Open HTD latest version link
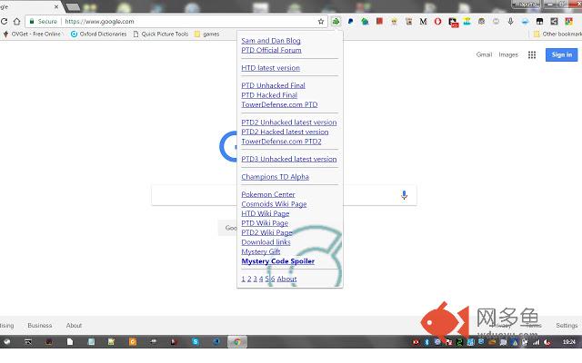 click(271, 68)
